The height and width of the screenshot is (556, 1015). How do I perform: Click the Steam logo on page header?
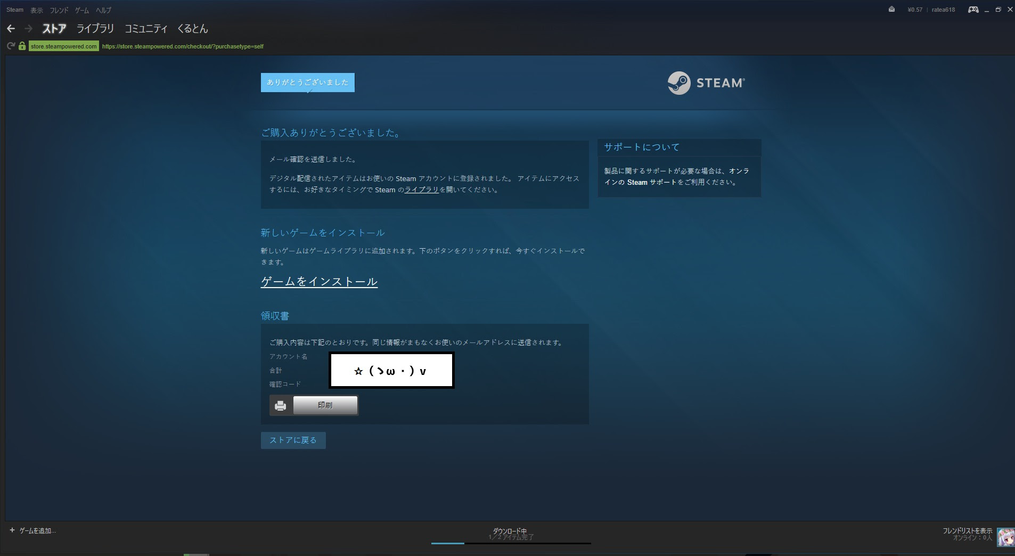tap(706, 83)
